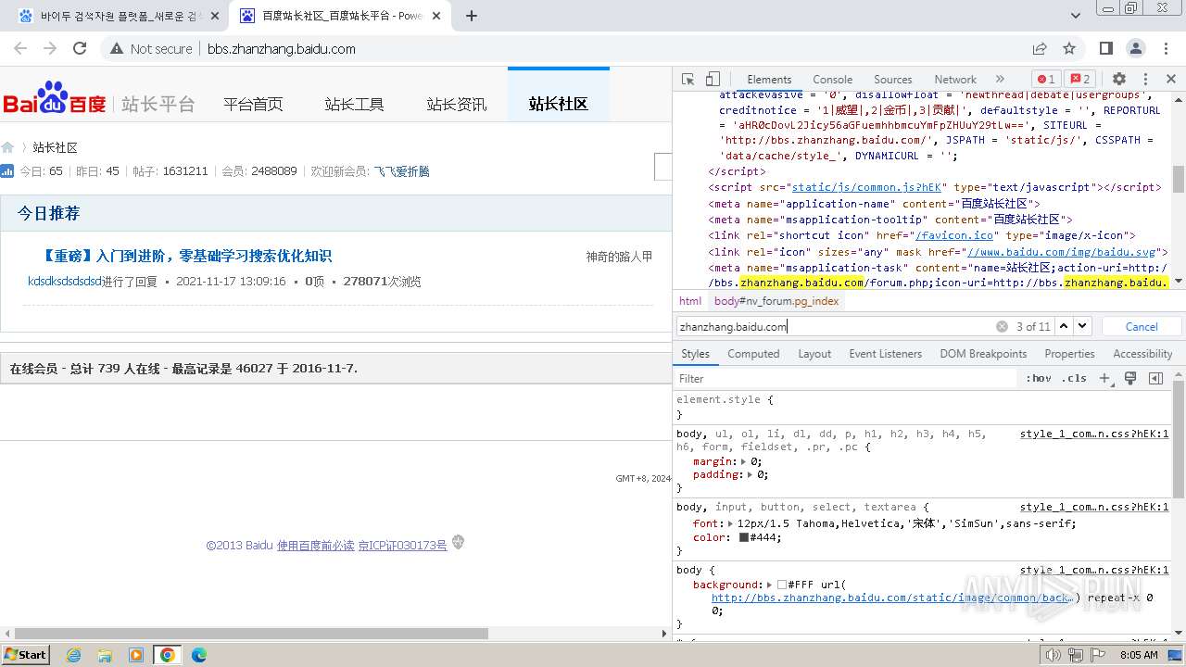Open the Edge browser taskbar icon
This screenshot has height=667, width=1186.
pyautogui.click(x=198, y=655)
